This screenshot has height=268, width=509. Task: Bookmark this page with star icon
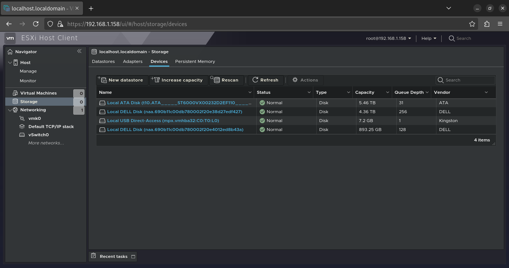tap(472, 24)
